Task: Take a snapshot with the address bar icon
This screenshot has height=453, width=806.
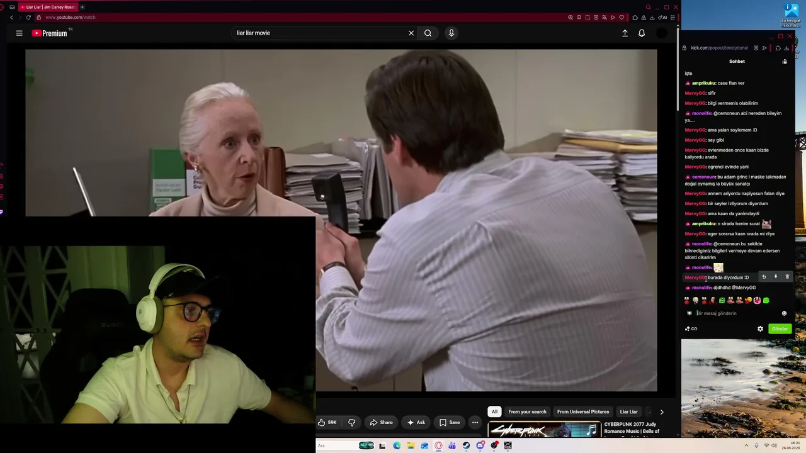Action: (x=587, y=18)
